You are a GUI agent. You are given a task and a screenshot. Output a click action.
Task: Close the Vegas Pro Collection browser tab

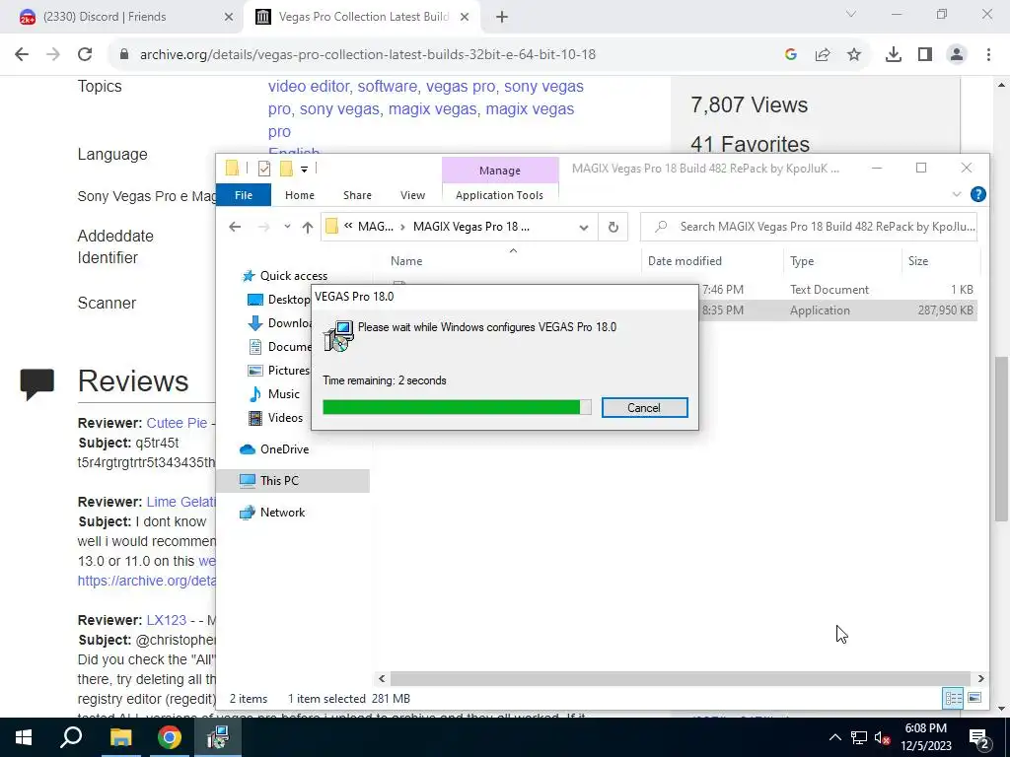(465, 17)
